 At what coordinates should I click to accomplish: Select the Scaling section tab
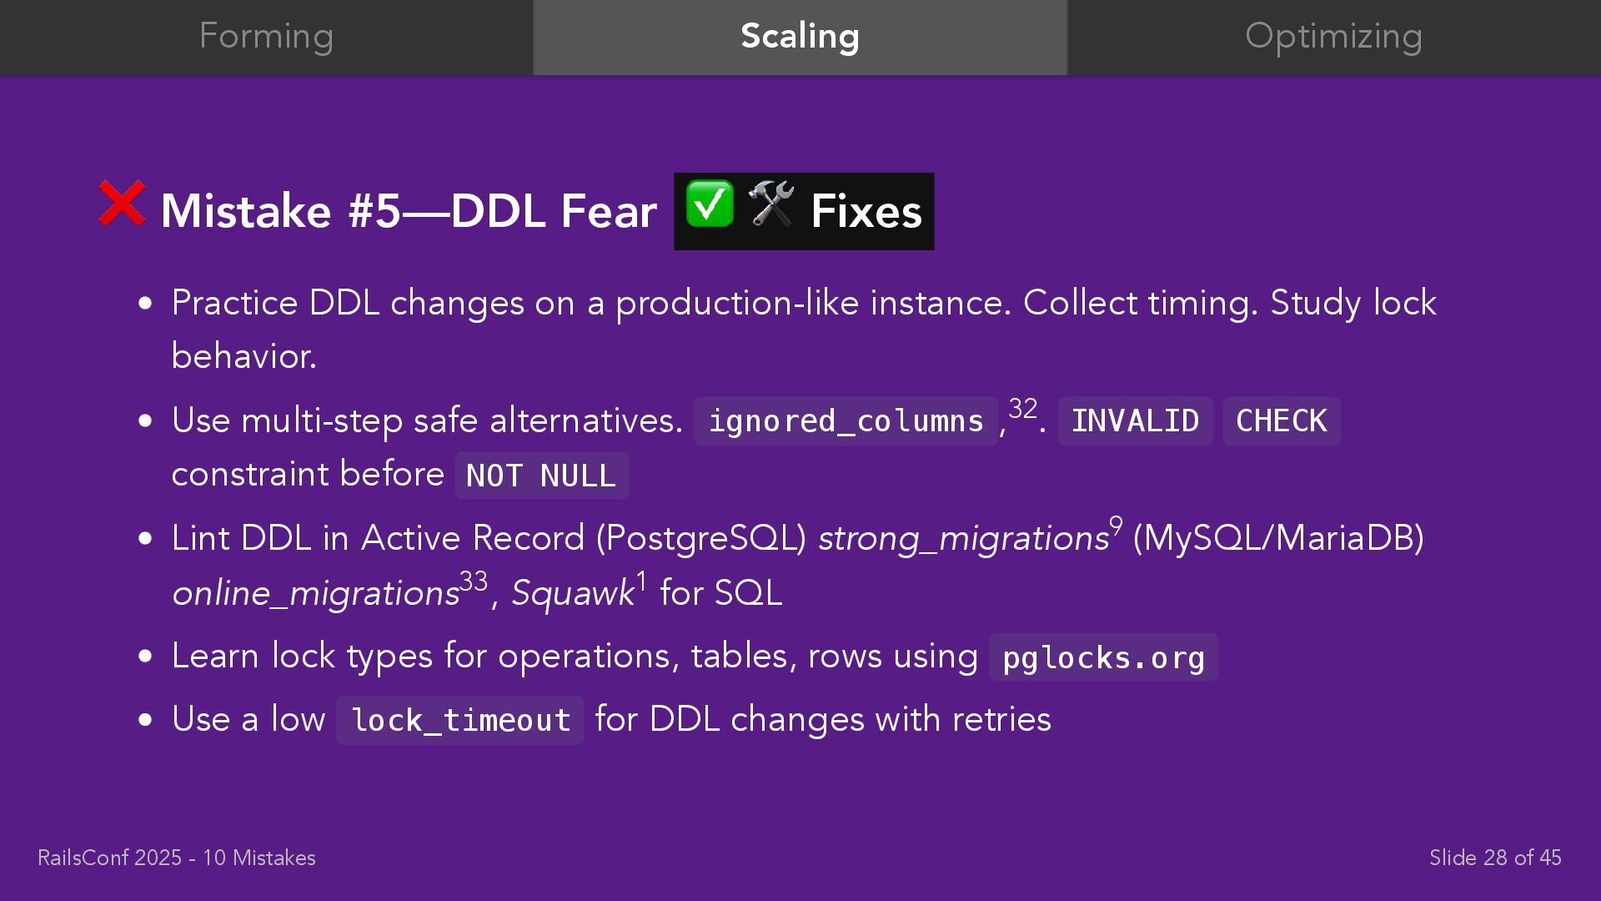click(x=800, y=38)
